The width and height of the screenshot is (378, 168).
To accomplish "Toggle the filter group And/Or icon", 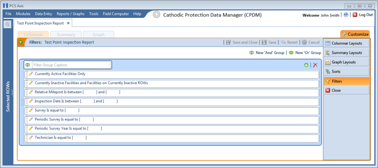I will (28, 65).
